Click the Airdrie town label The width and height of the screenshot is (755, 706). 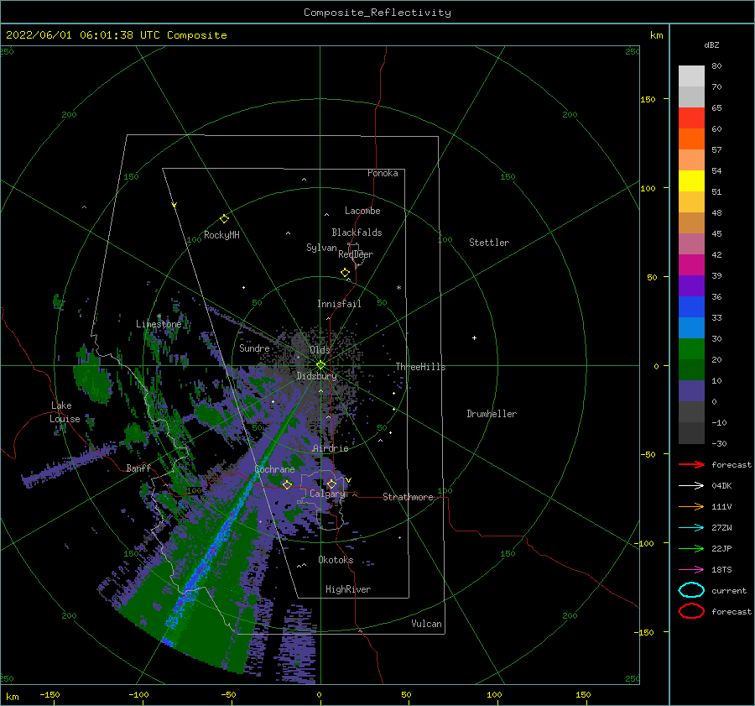point(331,448)
